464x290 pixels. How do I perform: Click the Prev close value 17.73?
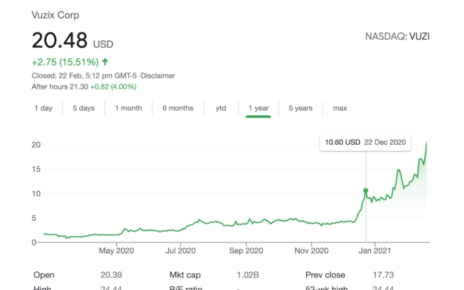click(383, 275)
